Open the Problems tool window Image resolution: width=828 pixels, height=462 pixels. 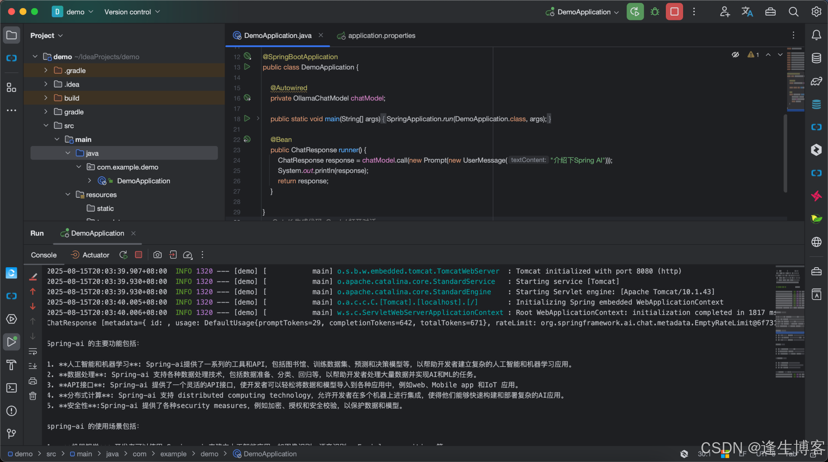(12, 411)
